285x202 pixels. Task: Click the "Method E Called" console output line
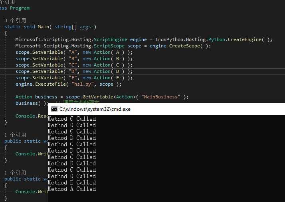coord(71,182)
